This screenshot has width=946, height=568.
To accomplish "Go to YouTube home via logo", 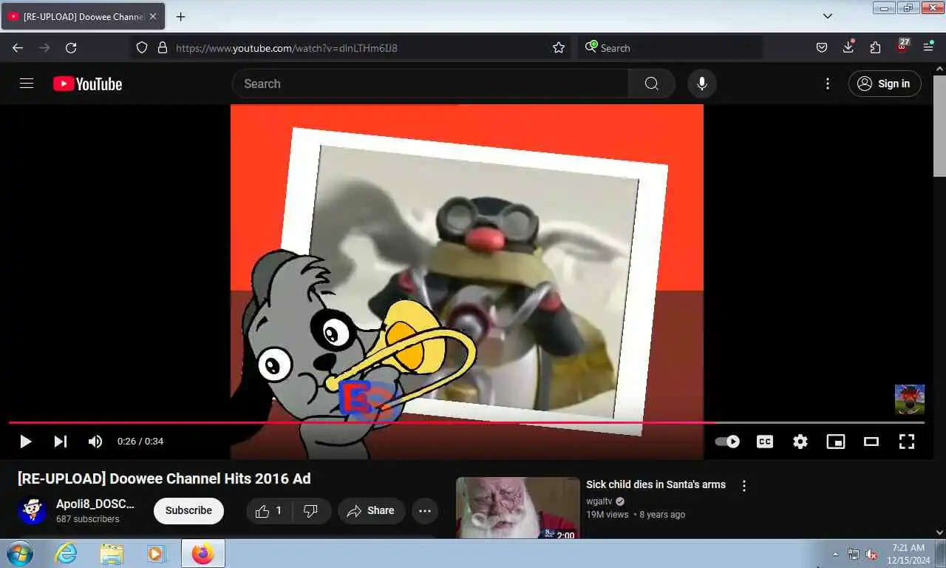I will [x=87, y=84].
